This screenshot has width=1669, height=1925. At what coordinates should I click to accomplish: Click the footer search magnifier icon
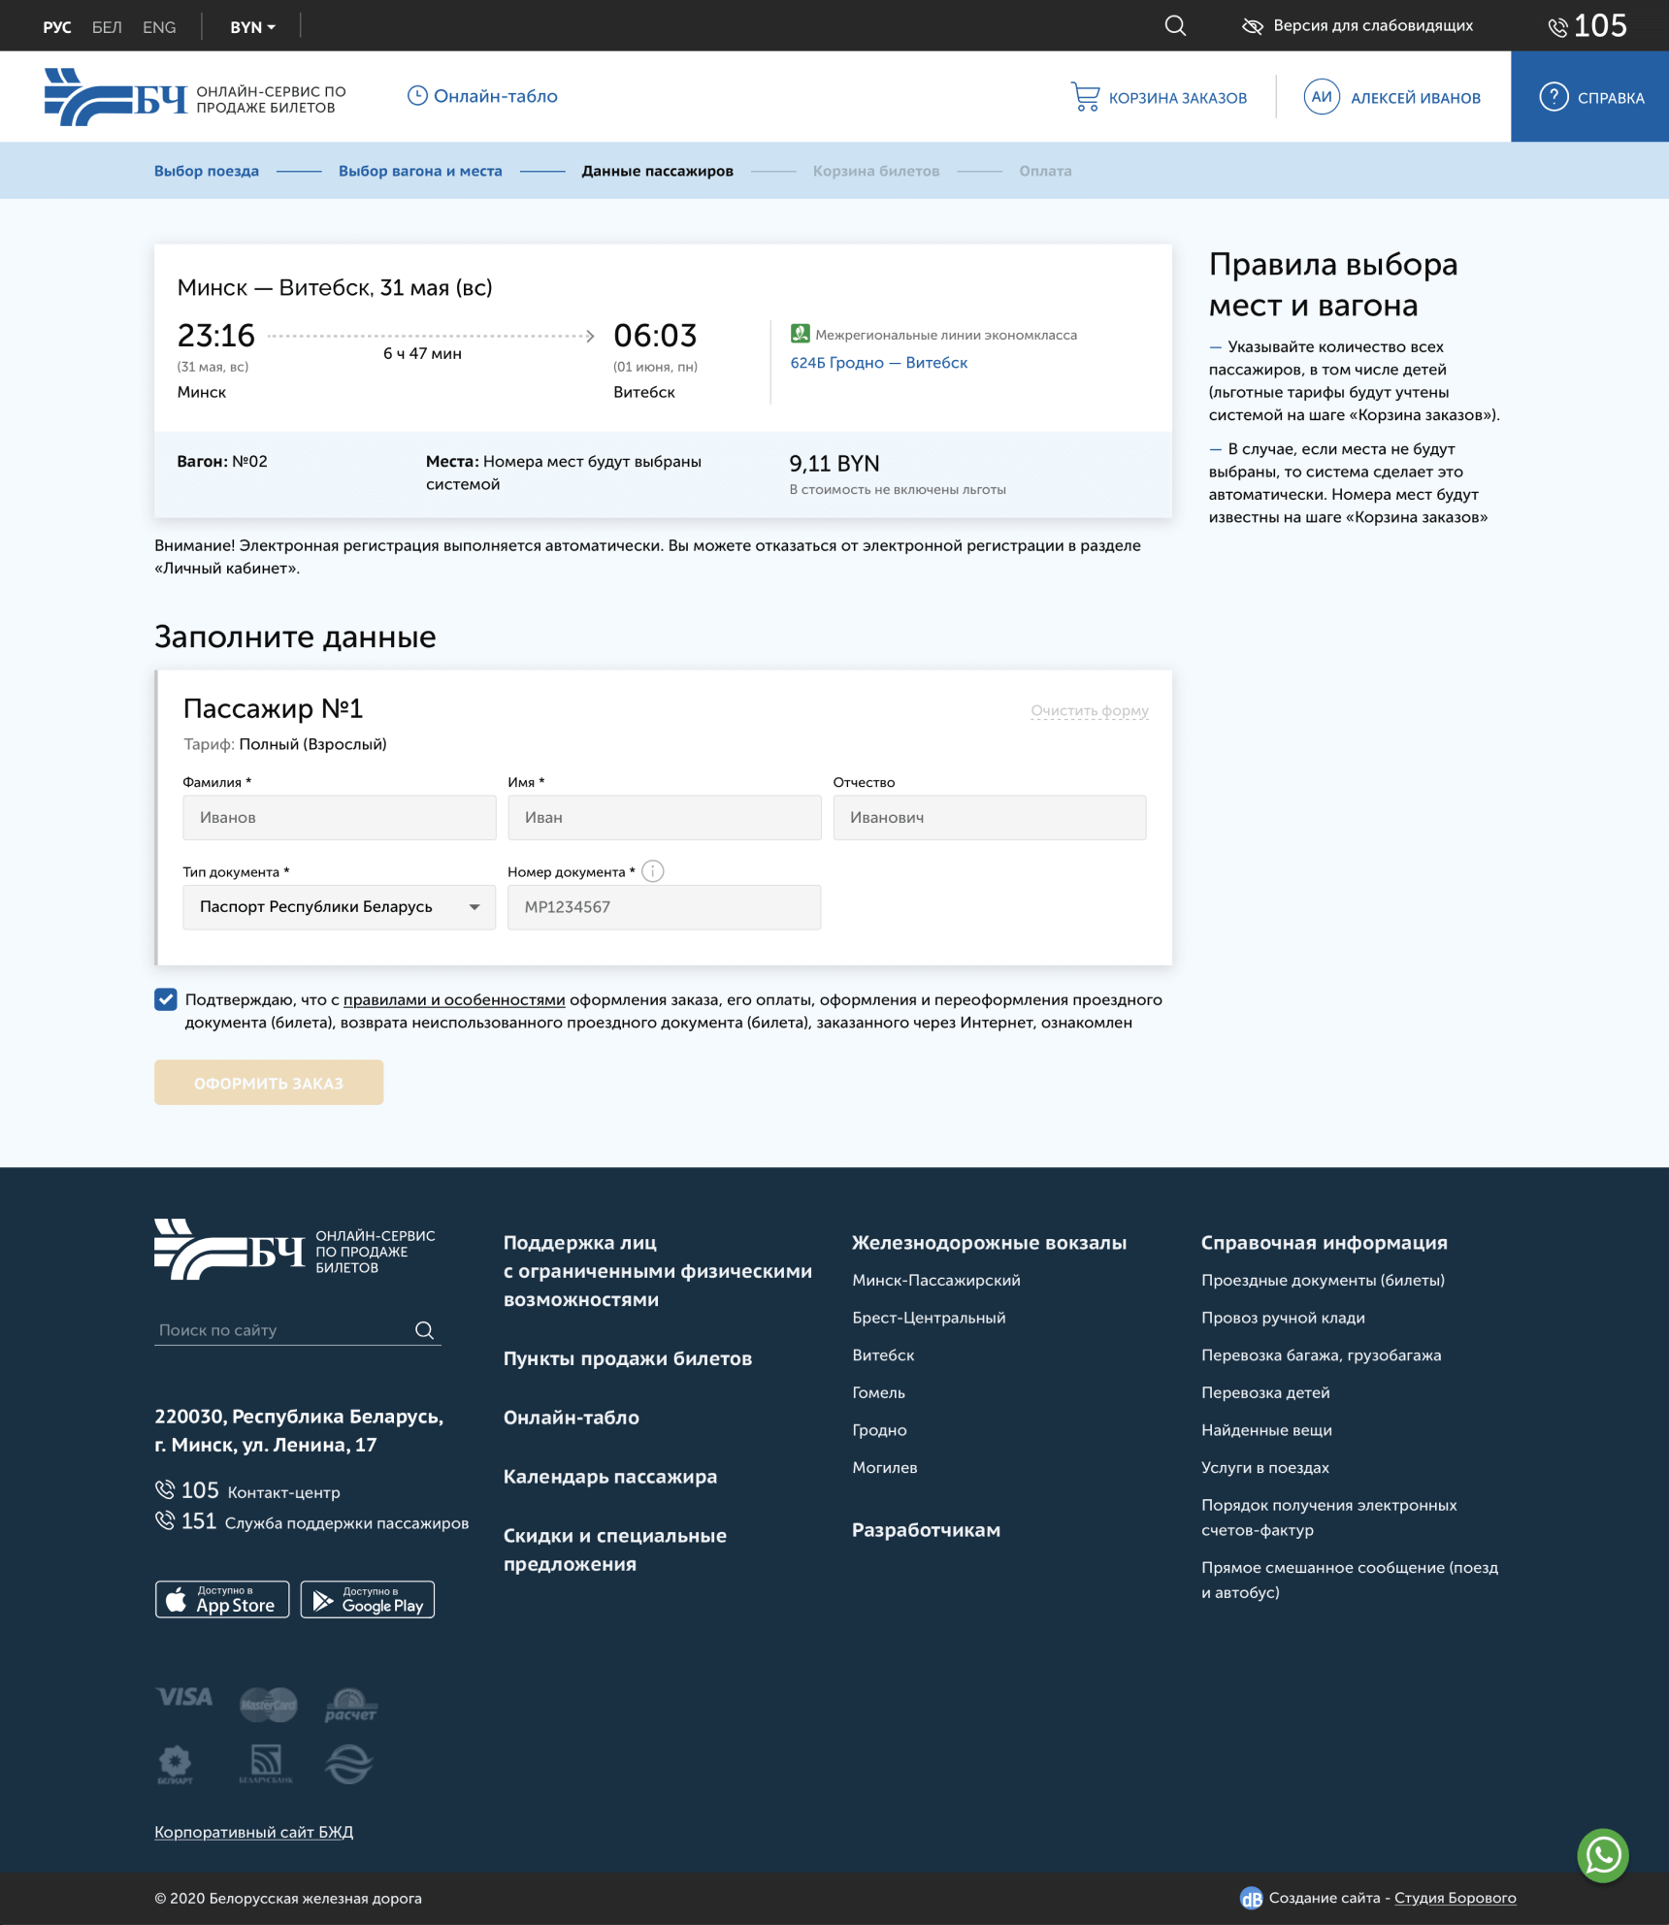click(424, 1330)
